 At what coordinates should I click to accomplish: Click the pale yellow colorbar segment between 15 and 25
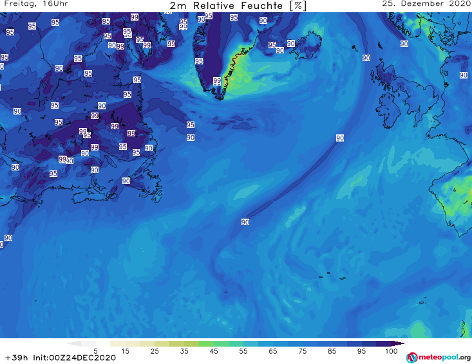coord(140,343)
